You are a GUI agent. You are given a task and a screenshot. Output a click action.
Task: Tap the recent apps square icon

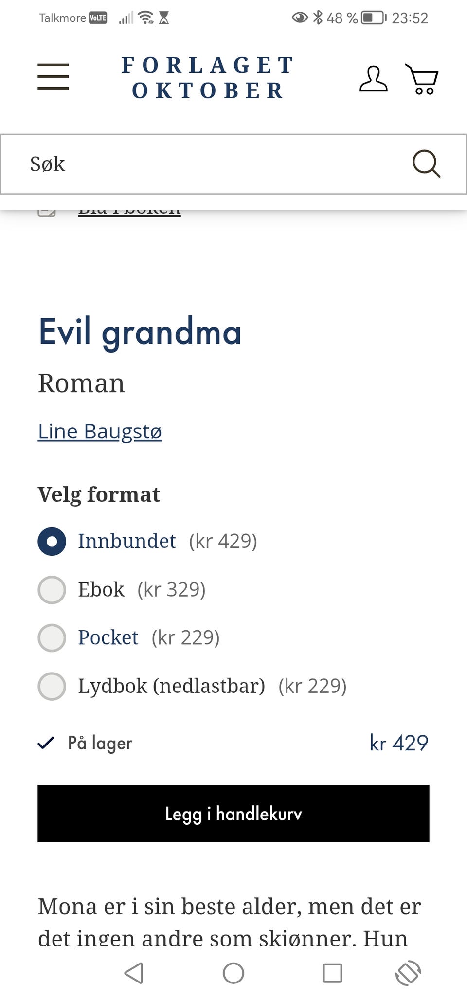[x=332, y=973]
